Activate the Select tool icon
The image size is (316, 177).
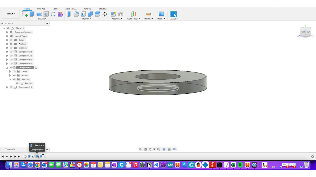173,14
